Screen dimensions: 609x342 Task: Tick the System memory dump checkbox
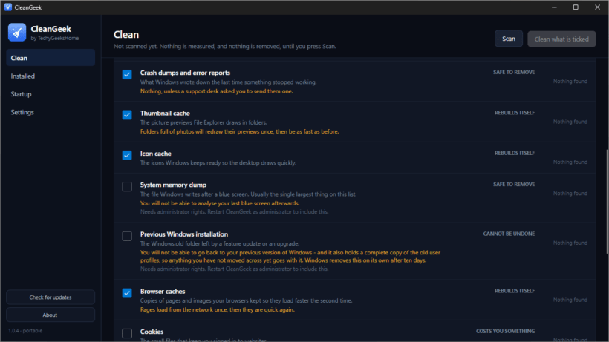pos(127,186)
